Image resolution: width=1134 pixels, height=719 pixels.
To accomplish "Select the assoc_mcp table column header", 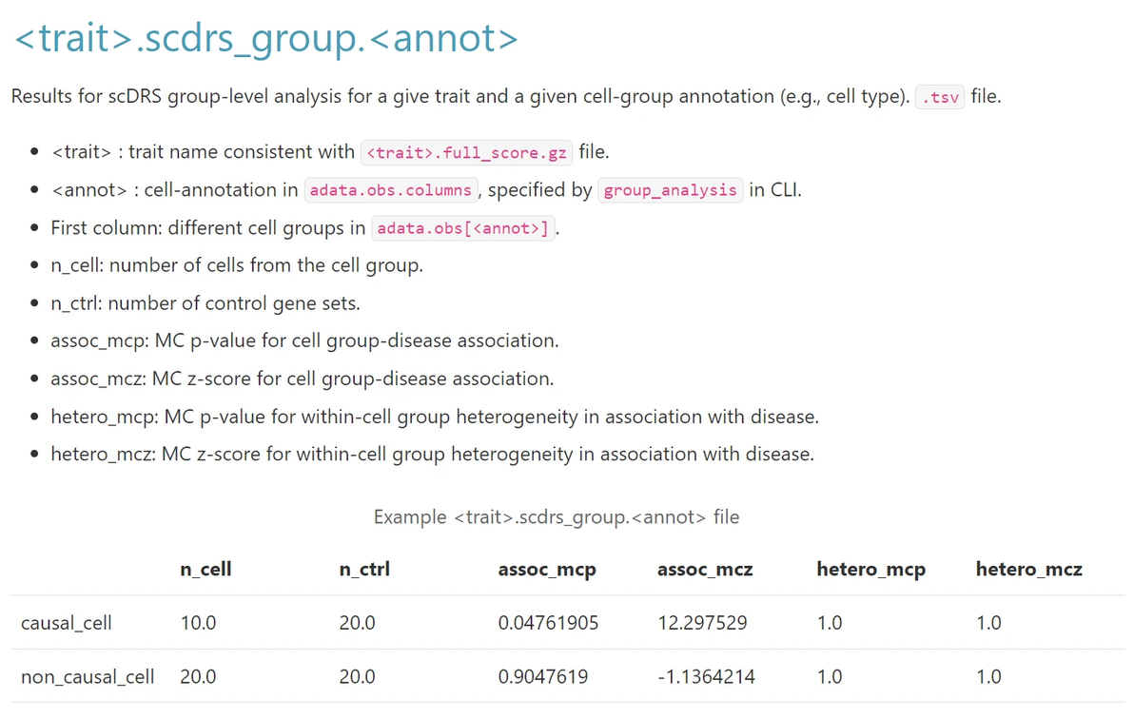I will click(547, 570).
